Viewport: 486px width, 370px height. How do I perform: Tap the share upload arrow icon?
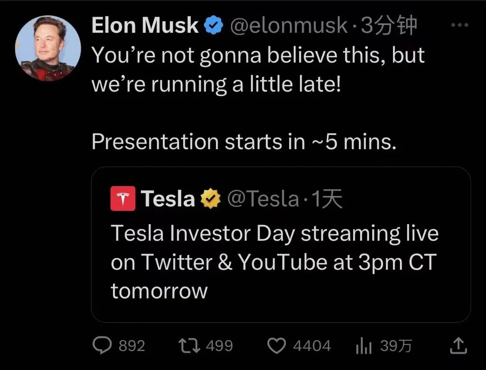[x=458, y=346]
